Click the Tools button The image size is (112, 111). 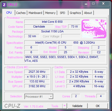tap(55, 106)
